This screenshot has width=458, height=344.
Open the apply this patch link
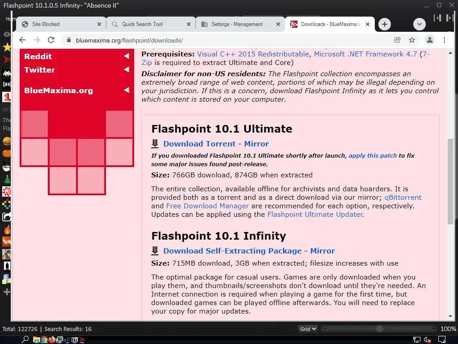point(373,155)
